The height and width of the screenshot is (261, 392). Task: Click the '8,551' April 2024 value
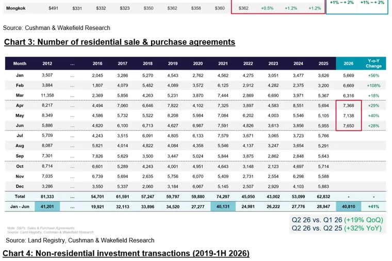point(298,106)
